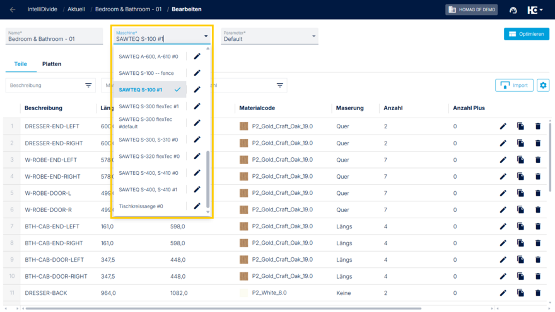Open HOMAG DF DEMO organization button
Screen dimensions: 555x312
pos(472,9)
